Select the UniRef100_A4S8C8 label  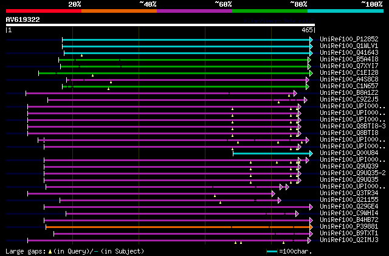349,80
